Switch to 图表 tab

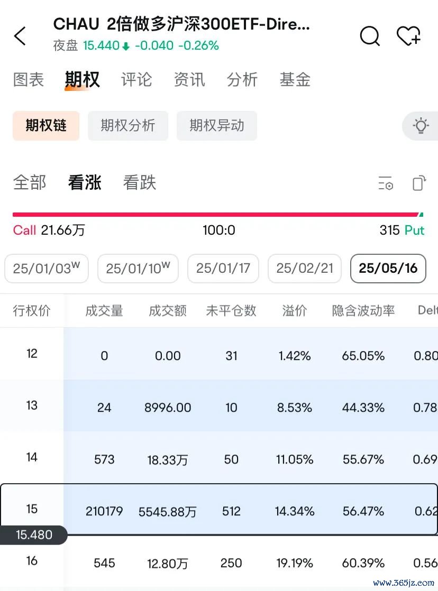click(29, 80)
